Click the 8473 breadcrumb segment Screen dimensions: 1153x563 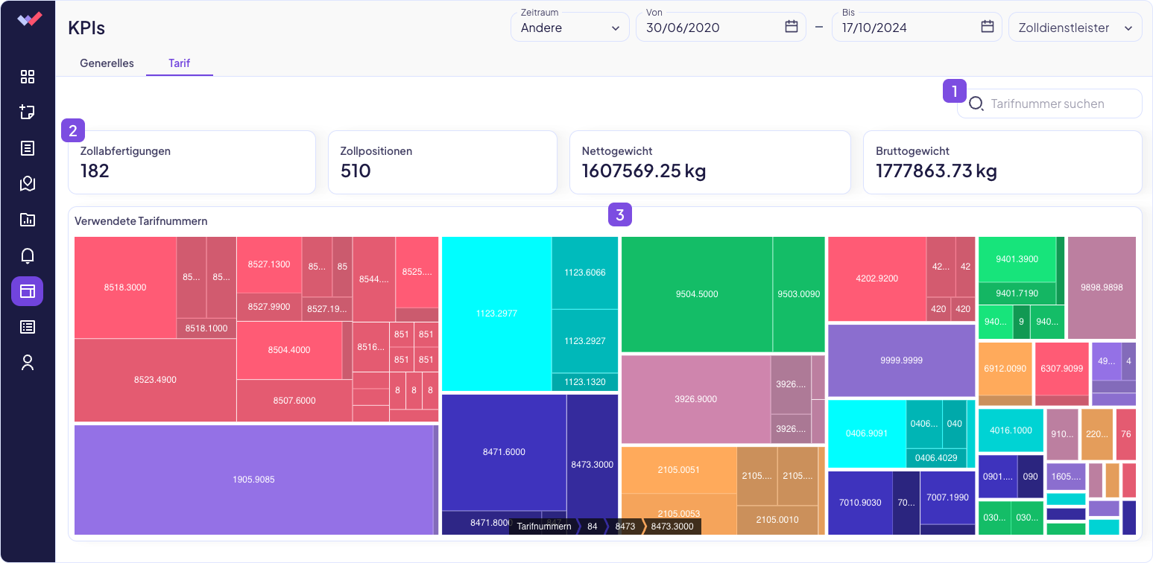point(625,527)
